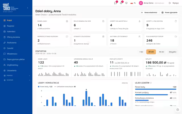Expand the SYSTEM sidebar group
Image resolution: width=182 pixels, height=114 pixels.
pyautogui.click(x=16, y=80)
